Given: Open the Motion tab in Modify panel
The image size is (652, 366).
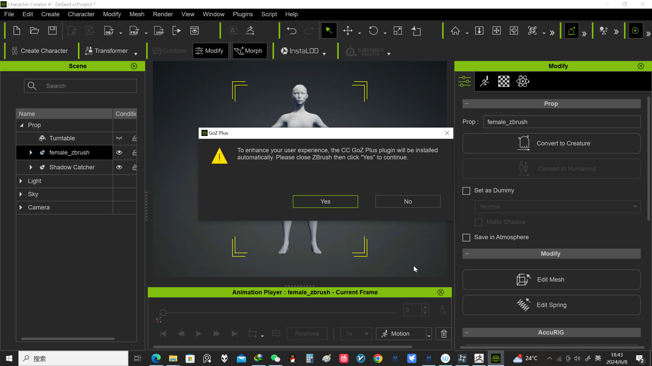Looking at the screenshot, I should pyautogui.click(x=484, y=81).
